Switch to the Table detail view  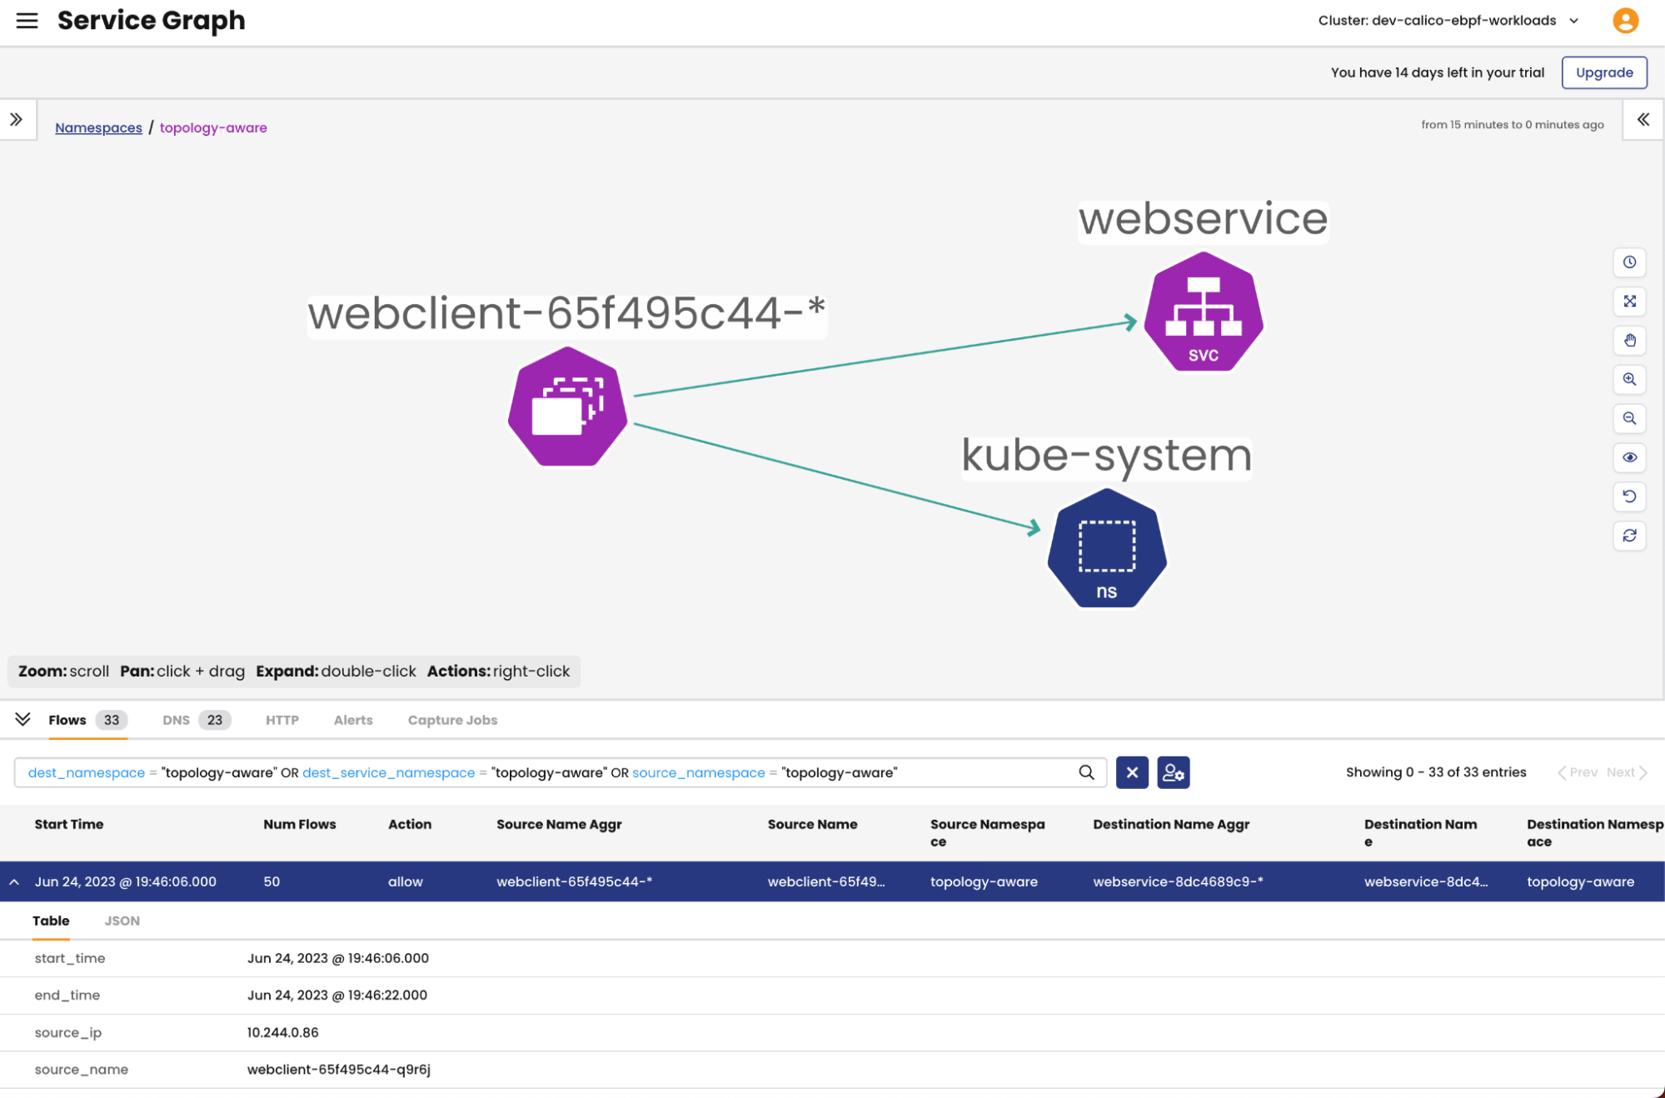(x=51, y=921)
